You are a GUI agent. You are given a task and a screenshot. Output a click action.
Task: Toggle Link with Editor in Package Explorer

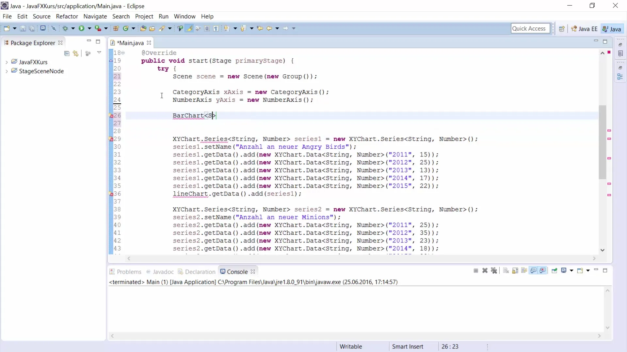tap(76, 53)
